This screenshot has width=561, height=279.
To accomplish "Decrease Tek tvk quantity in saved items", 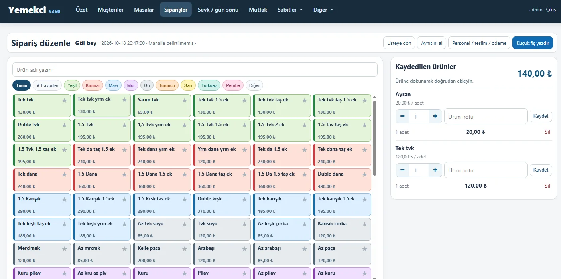I will [402, 170].
